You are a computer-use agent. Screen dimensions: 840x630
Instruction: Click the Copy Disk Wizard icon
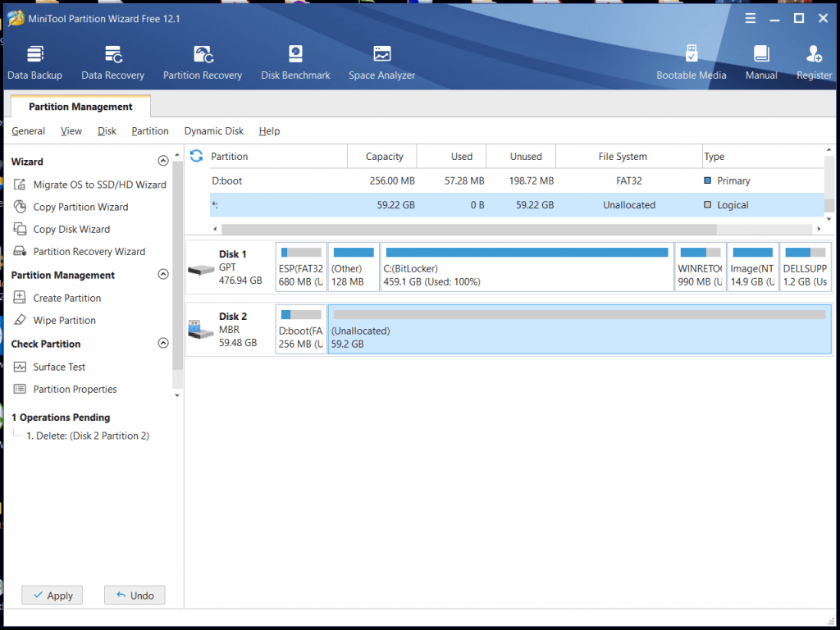pos(20,230)
